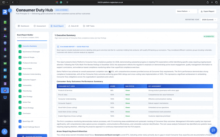Click the Safari share icon
220x137 pixels.
point(208,2)
